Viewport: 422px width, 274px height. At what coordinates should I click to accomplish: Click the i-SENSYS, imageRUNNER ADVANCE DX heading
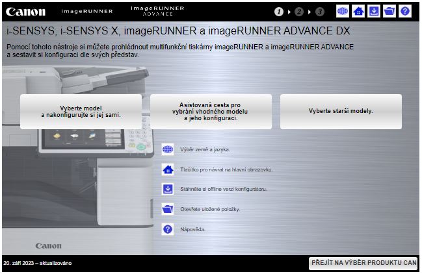tap(178, 31)
